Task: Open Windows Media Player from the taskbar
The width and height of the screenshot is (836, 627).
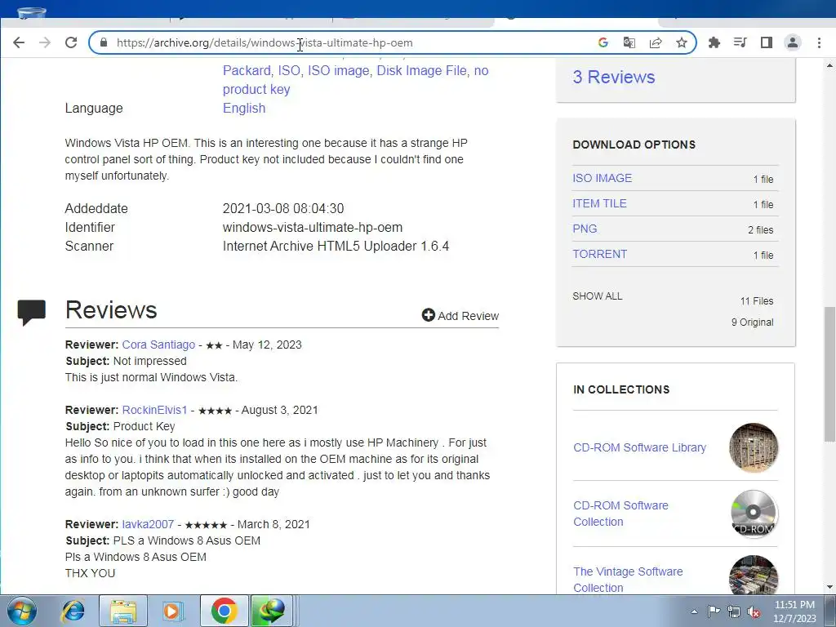Action: (173, 611)
